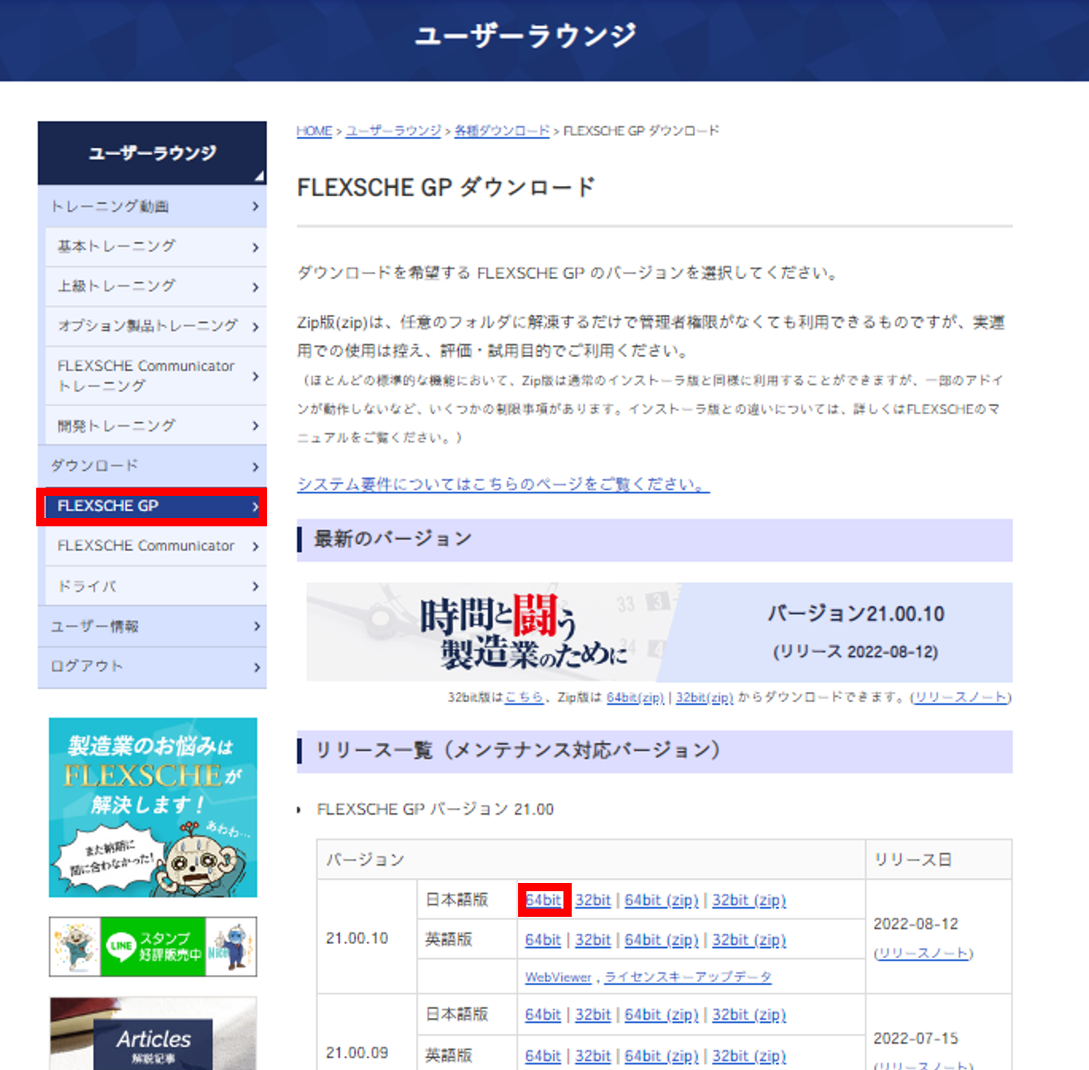Open ライセンスキーアップデータ link
This screenshot has width=1089, height=1070.
click(688, 977)
